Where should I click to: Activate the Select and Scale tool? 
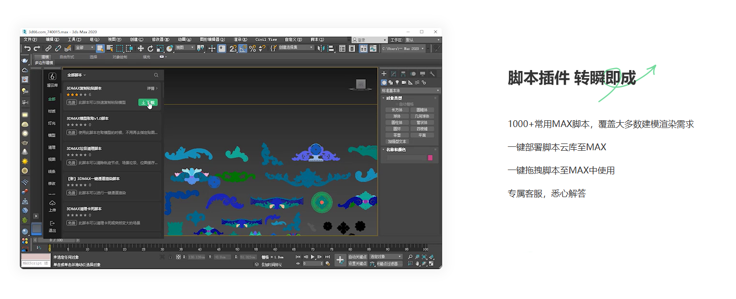click(x=160, y=48)
